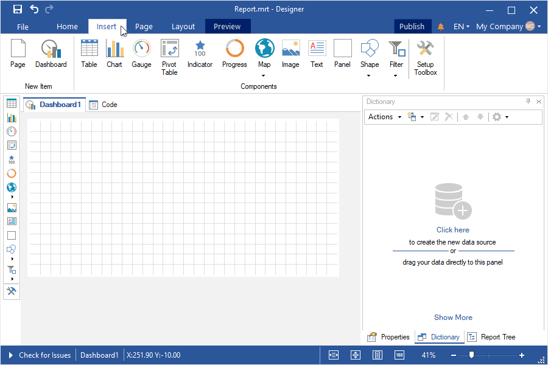Screen dimensions: 548x365
Task: Close the Dictionary panel
Action: point(539,102)
